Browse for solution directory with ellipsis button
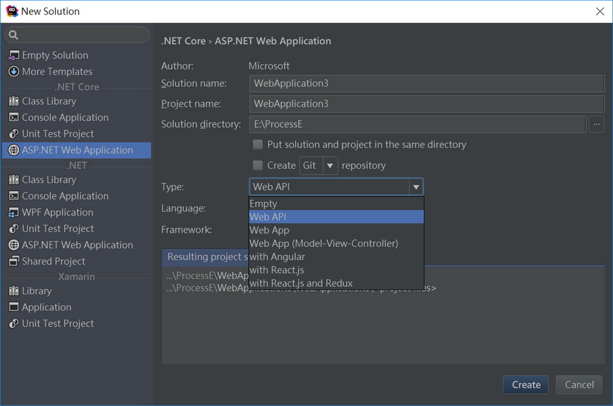Viewport: 613px width, 406px height. coord(596,124)
